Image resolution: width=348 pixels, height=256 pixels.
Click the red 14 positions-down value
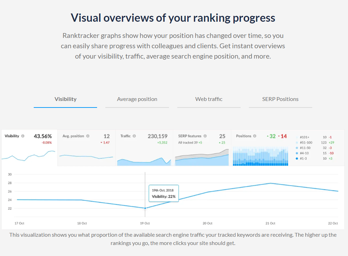click(x=283, y=136)
